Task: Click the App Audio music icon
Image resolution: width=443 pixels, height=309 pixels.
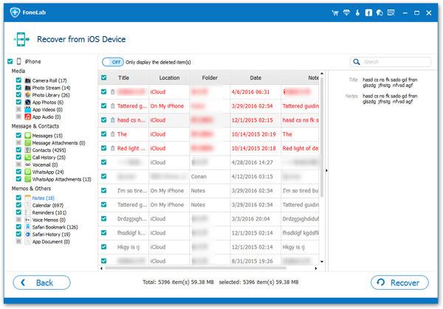Action: [x=28, y=117]
